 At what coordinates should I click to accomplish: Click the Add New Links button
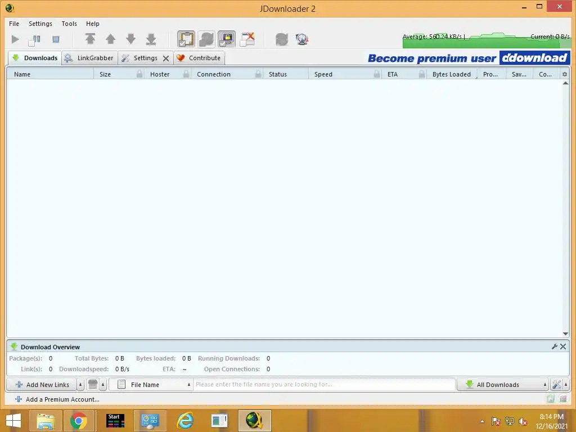pyautogui.click(x=42, y=385)
